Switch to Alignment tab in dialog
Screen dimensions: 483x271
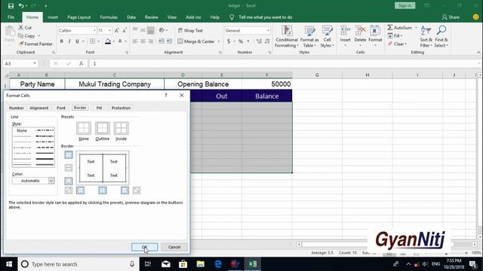pos(39,108)
